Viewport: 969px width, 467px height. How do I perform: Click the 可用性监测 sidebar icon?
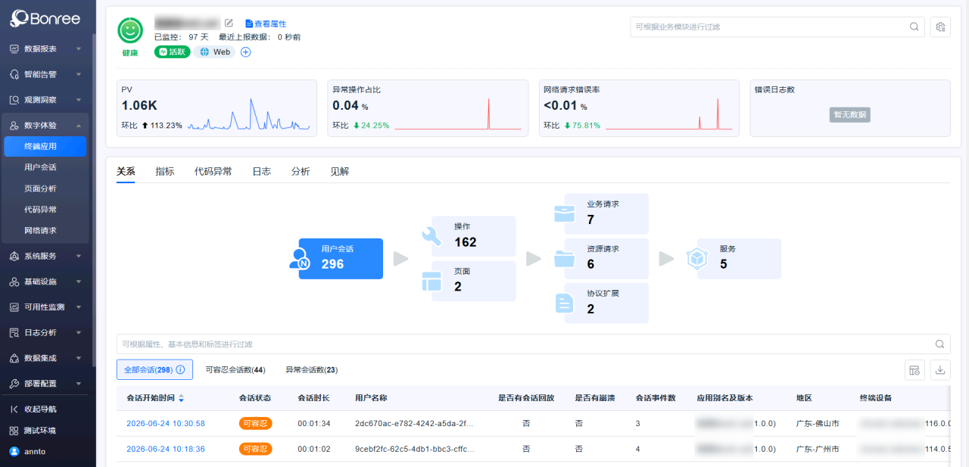14,307
